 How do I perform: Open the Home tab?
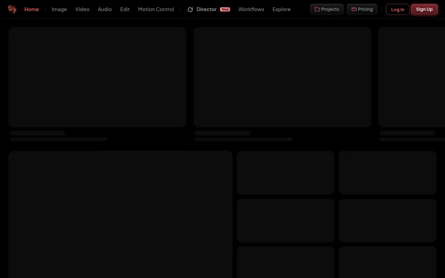click(x=32, y=9)
